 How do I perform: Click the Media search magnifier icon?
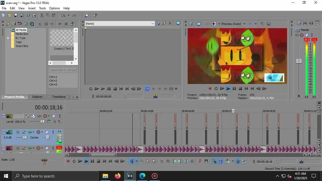coord(32,24)
